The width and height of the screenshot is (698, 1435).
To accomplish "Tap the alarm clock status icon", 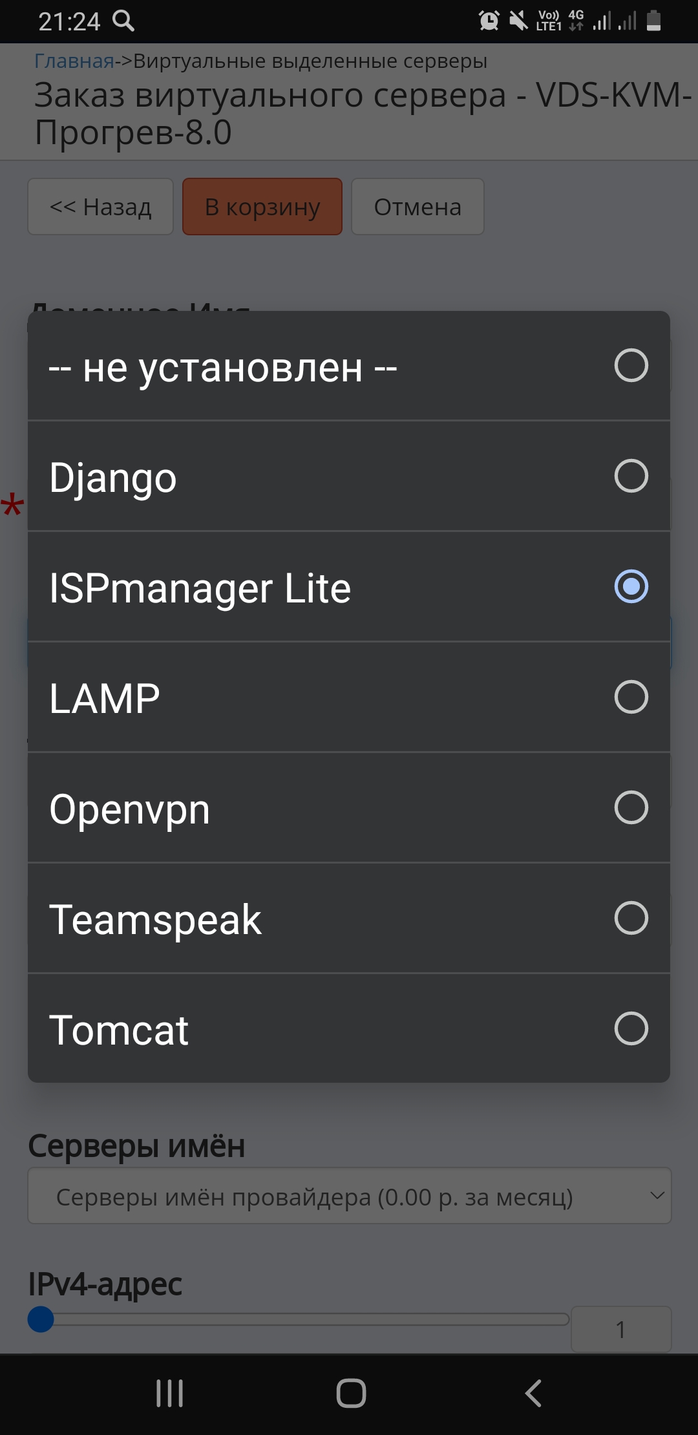I will coord(489,21).
